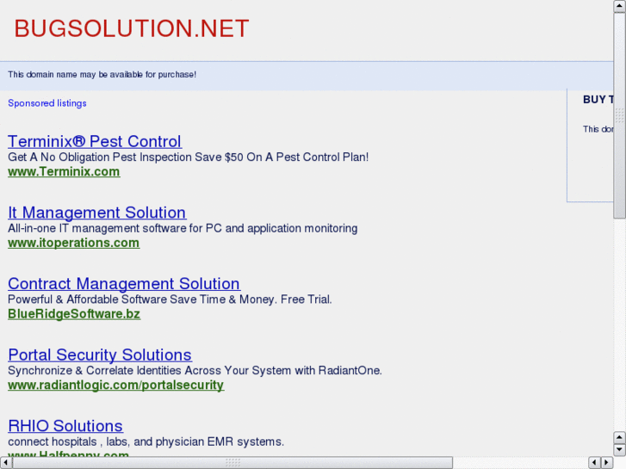Click the horizontal scrollbar left arrow at far left
Image resolution: width=626 pixels, height=469 pixels.
pos(6,463)
